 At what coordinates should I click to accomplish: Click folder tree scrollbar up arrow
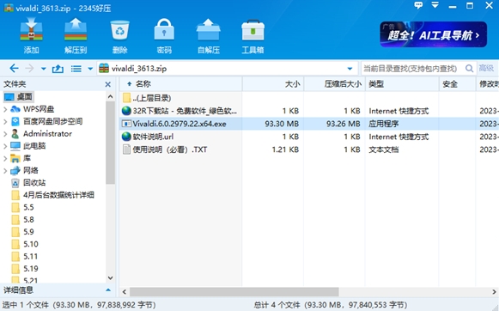111,96
